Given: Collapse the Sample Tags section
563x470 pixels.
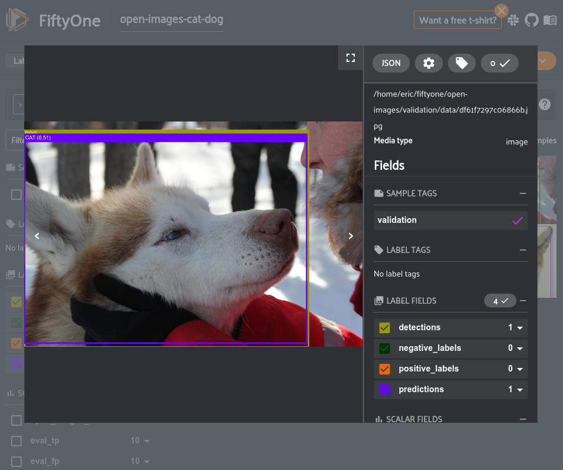Looking at the screenshot, I should coord(523,193).
